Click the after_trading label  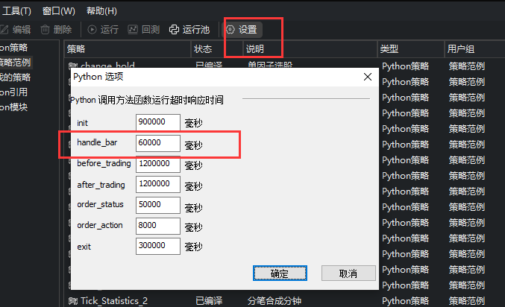click(x=101, y=185)
